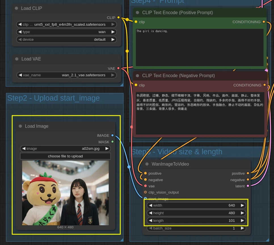The height and width of the screenshot is (245, 274).
Task: Click the CLIP output connector on Load CLIP
Action: click(119, 18)
